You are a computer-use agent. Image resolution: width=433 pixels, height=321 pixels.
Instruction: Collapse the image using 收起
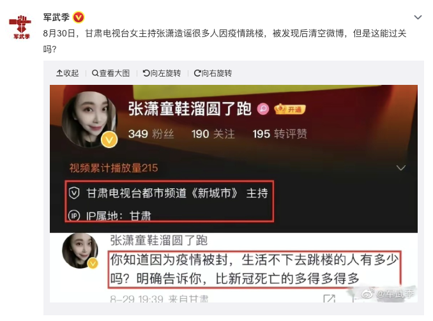68,73
